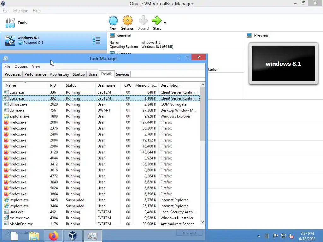Switch to the Performance tab

tap(35, 74)
